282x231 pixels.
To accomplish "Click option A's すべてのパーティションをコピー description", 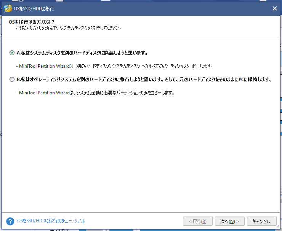I will [x=114, y=66].
